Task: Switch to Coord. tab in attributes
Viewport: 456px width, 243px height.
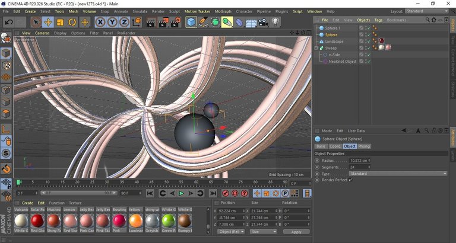Action: point(335,146)
